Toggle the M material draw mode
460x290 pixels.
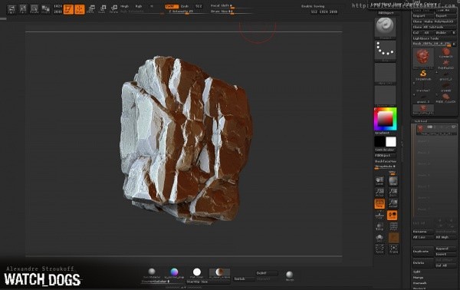point(152,6)
